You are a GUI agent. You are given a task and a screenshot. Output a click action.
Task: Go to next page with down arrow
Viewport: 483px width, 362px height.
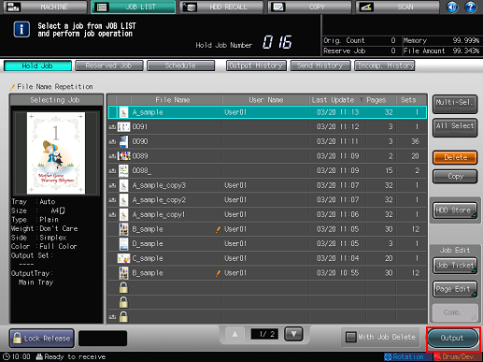click(293, 334)
